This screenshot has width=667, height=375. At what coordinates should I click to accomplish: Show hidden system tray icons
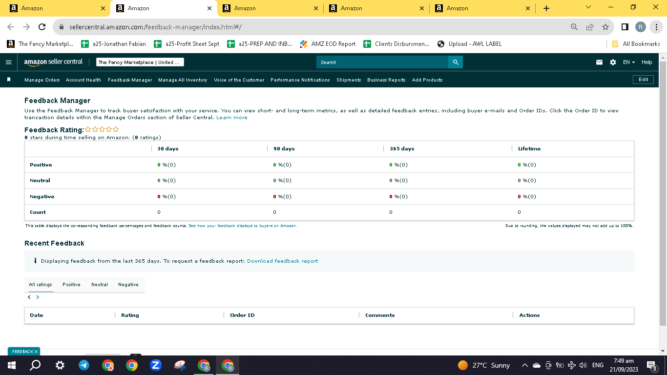click(x=525, y=365)
